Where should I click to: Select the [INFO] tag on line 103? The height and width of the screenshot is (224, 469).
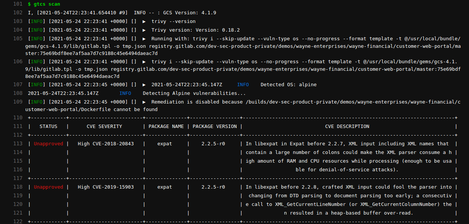(x=36, y=21)
